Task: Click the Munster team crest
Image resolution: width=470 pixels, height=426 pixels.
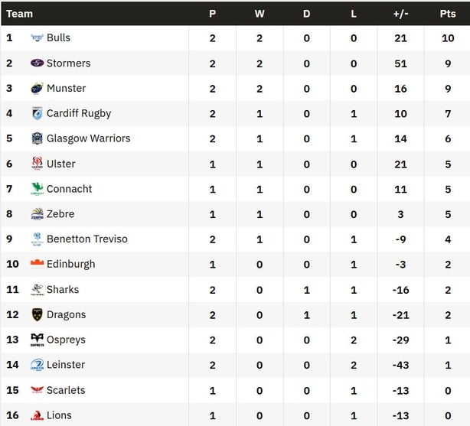Action: (37, 88)
